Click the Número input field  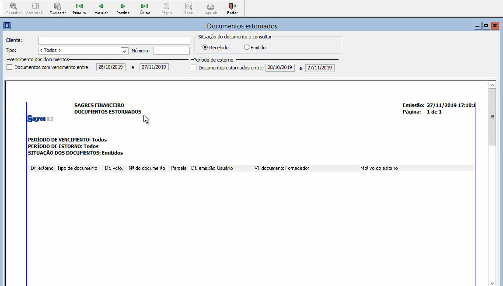(171, 51)
